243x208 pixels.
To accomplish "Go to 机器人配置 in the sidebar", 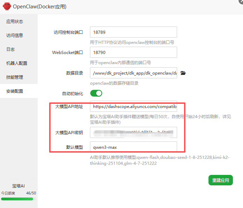I will pyautogui.click(x=17, y=63).
